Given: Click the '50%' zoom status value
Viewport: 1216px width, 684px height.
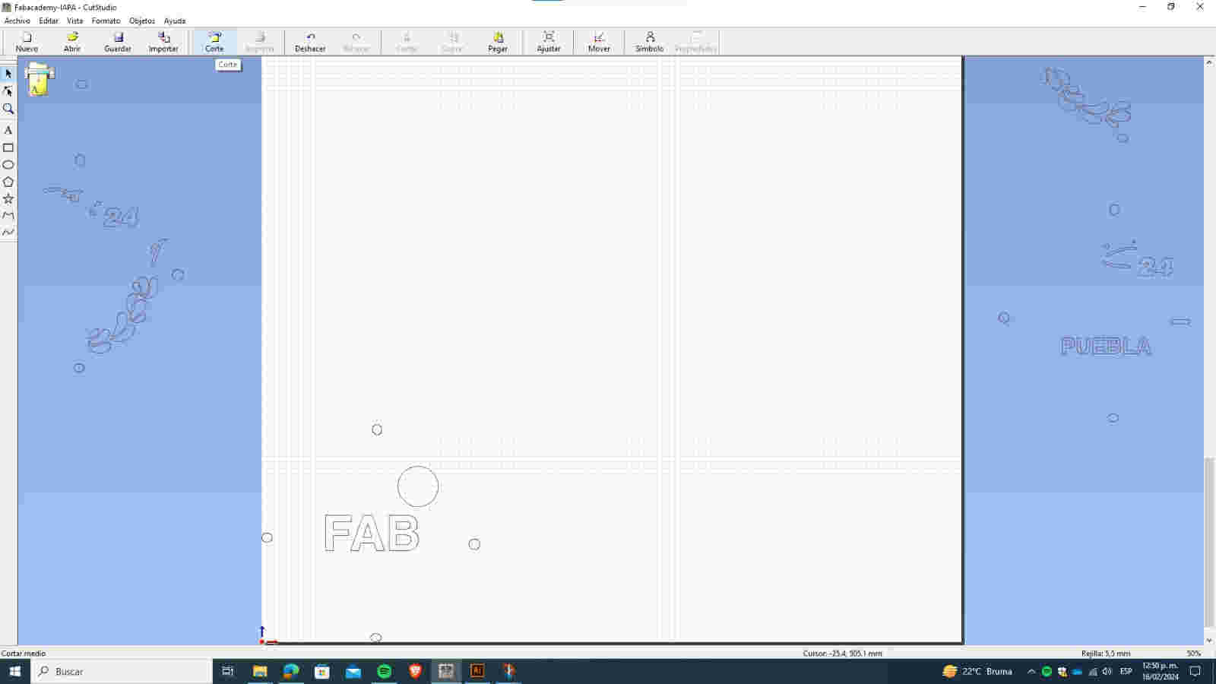Looking at the screenshot, I should 1194,653.
